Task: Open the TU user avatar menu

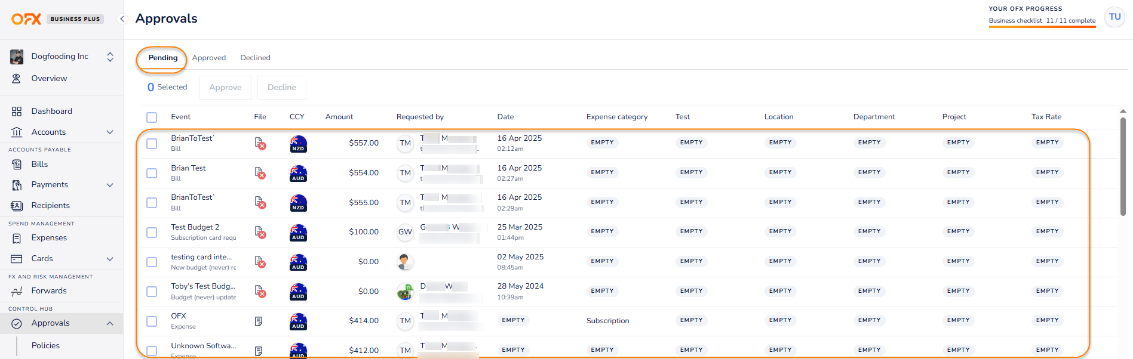Action: pos(1114,17)
